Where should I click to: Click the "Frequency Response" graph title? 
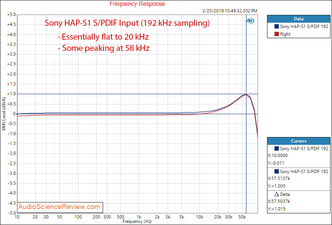point(137,4)
